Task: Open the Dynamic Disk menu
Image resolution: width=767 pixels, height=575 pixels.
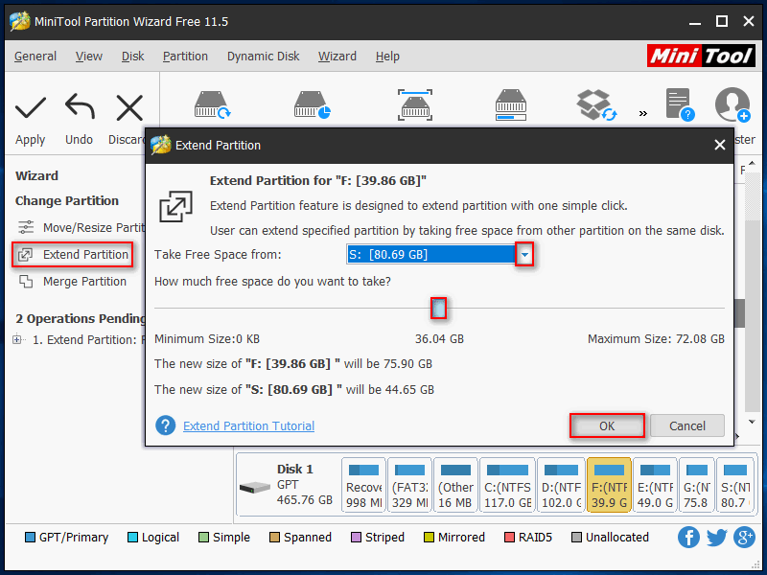Action: 263,57
